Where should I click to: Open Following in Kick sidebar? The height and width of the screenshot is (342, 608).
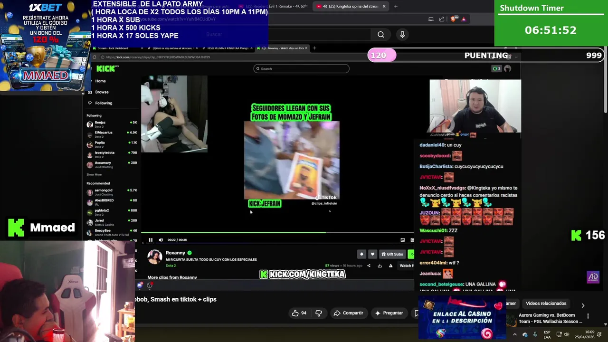[103, 103]
